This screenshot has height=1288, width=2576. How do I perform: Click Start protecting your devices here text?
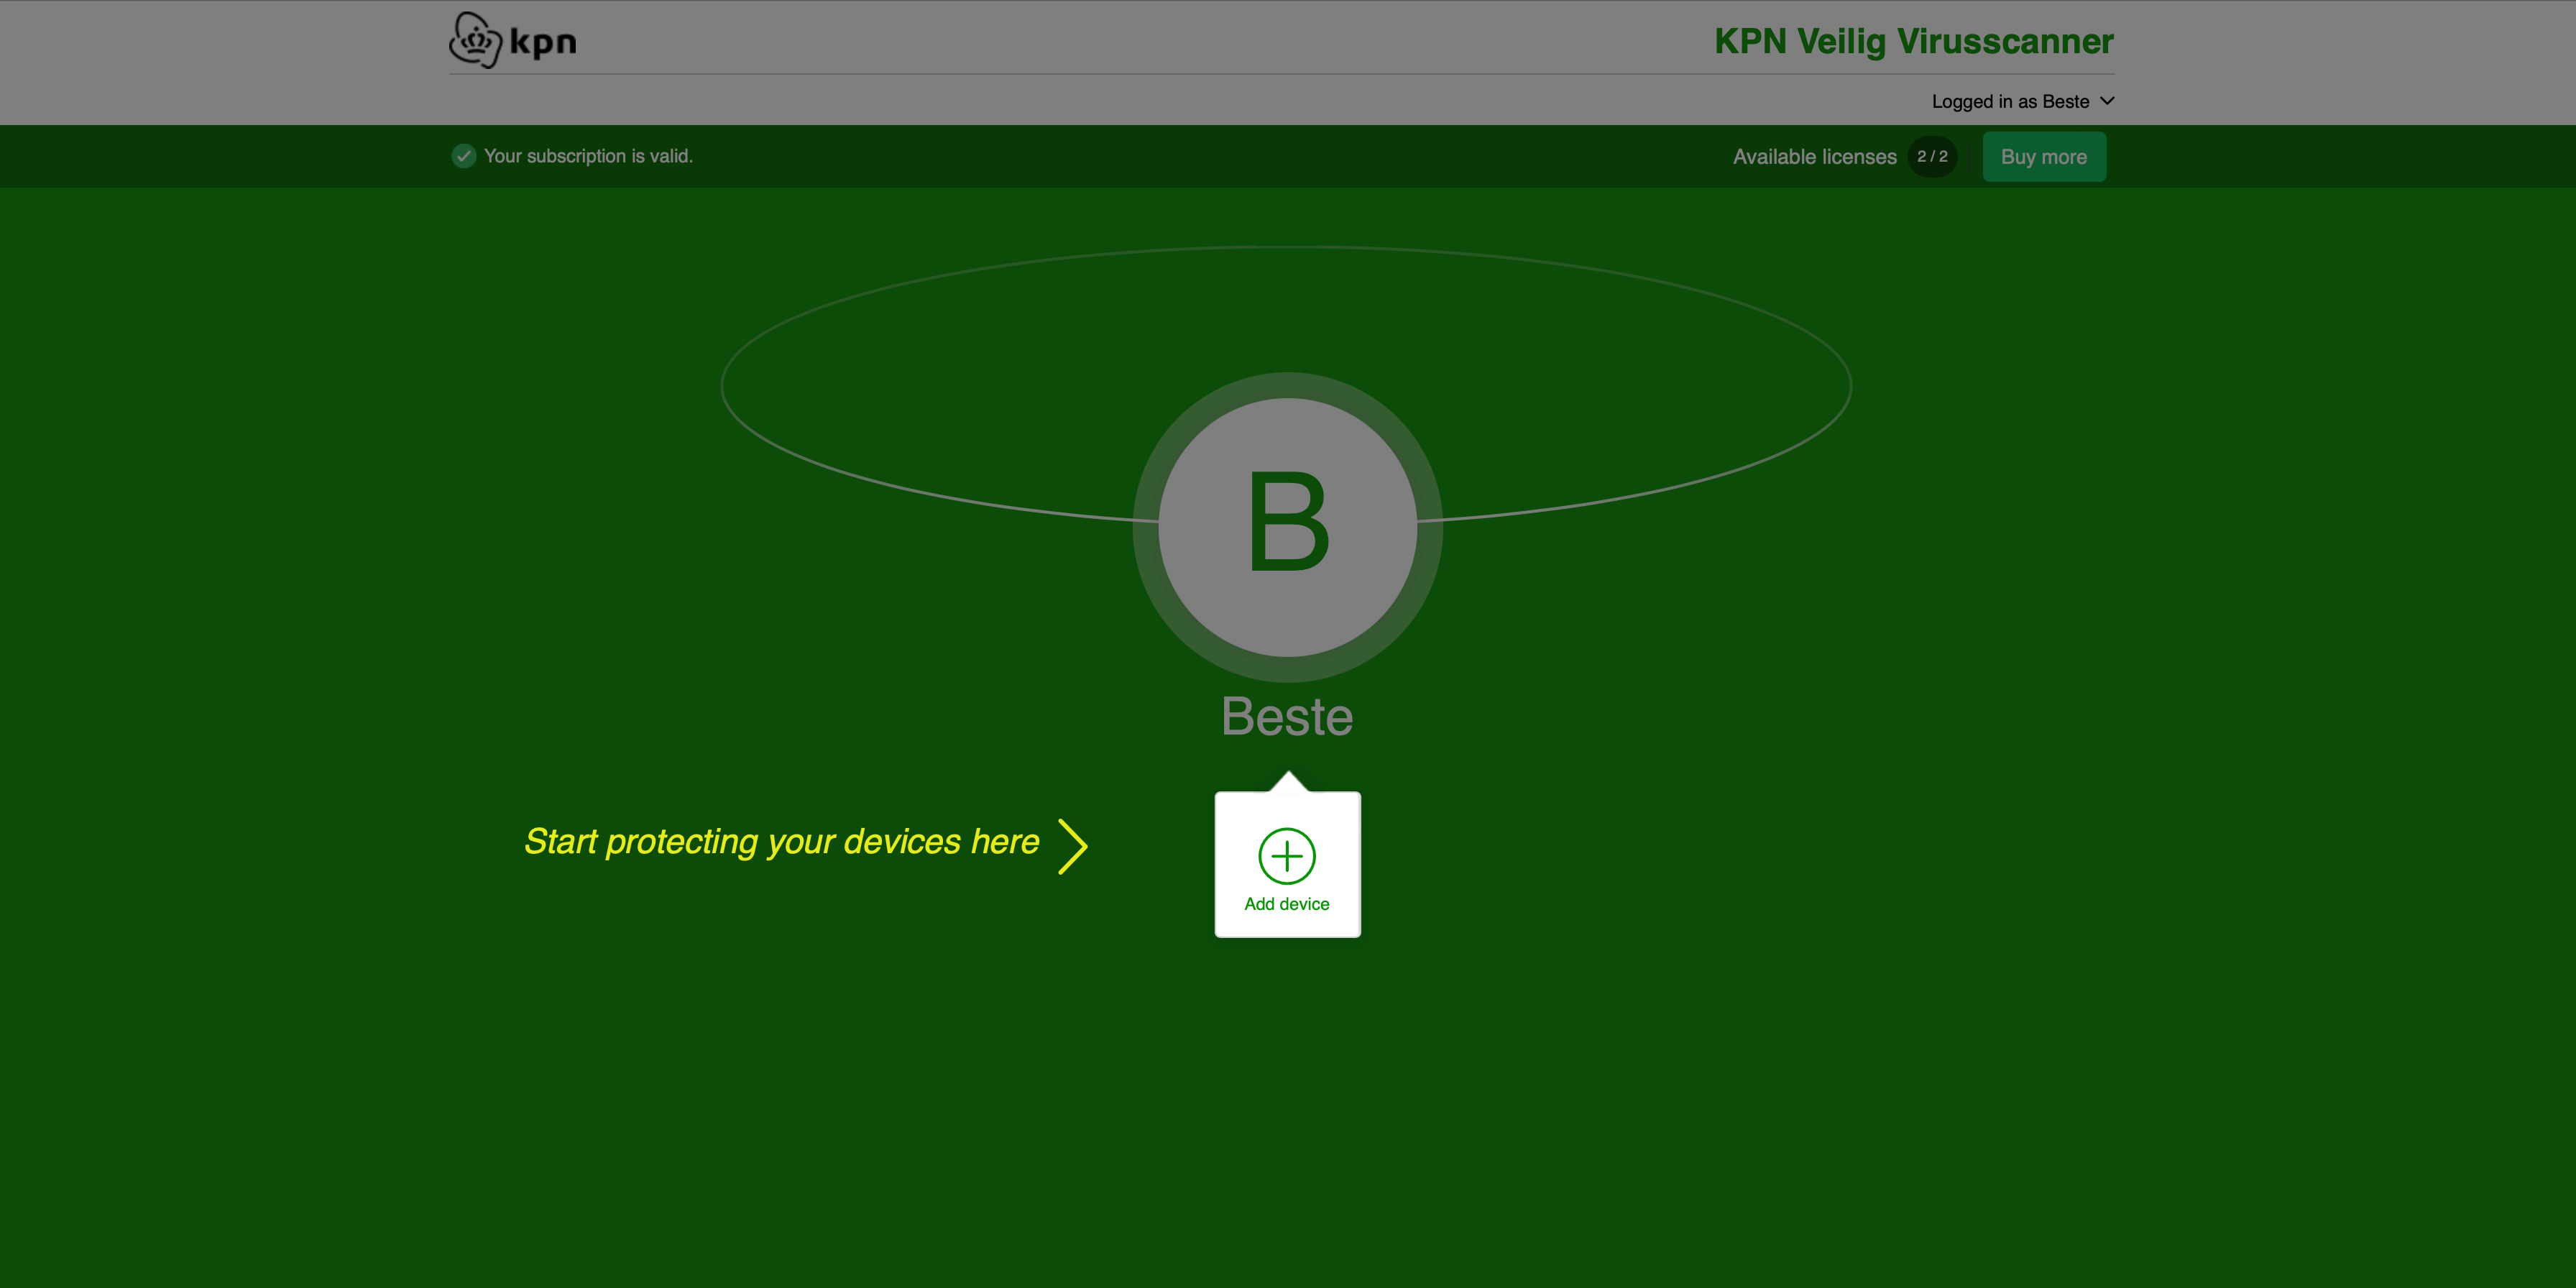[782, 842]
